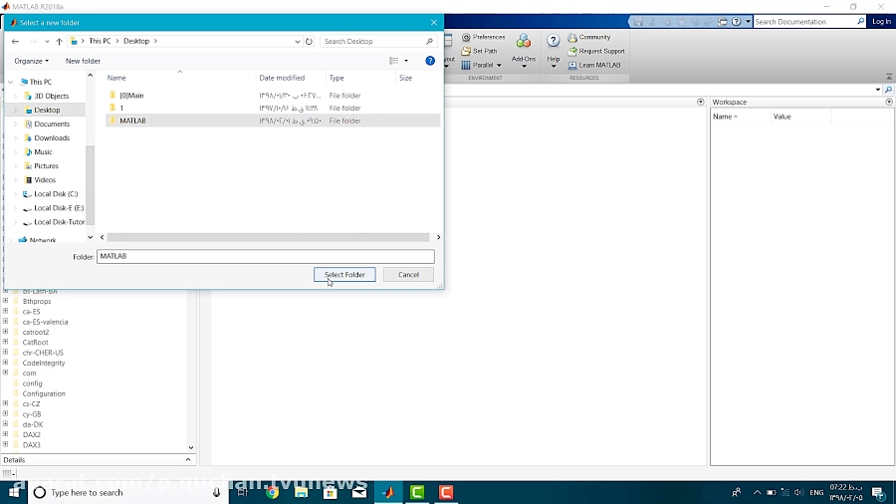Select This PC in the dialog breadcrumb
This screenshot has width=896, height=504.
pyautogui.click(x=100, y=41)
